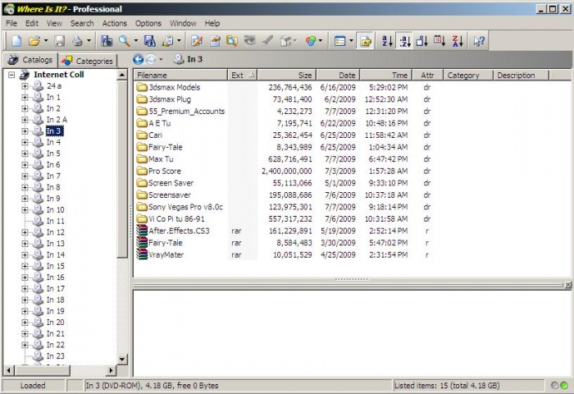Expand the In 5 tree node

tap(25, 153)
